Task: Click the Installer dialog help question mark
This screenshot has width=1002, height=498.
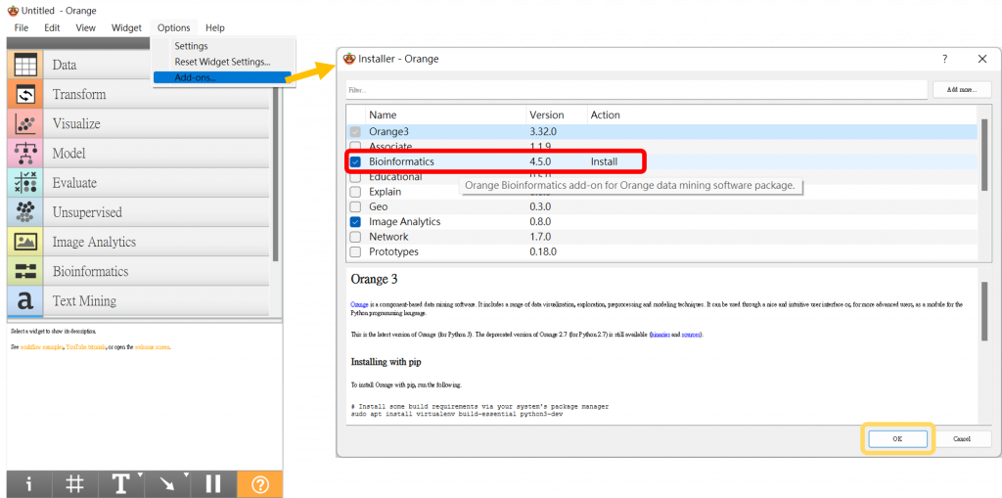Action: pyautogui.click(x=945, y=59)
